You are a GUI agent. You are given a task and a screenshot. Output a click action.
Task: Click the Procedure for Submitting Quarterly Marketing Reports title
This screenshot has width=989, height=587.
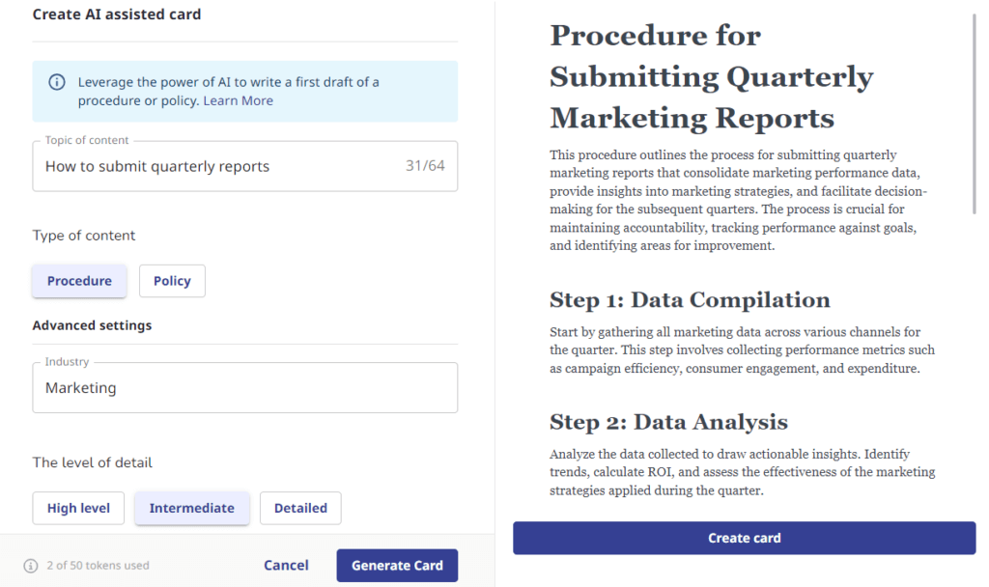click(712, 77)
